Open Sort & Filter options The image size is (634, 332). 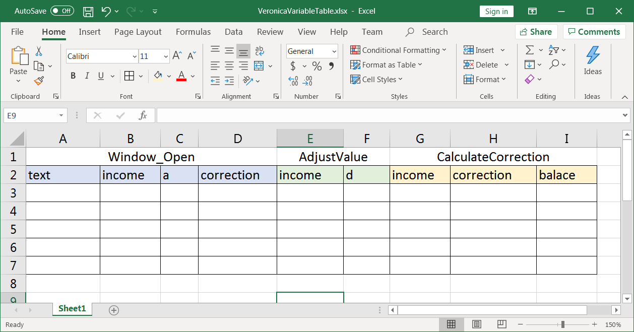tap(554, 50)
